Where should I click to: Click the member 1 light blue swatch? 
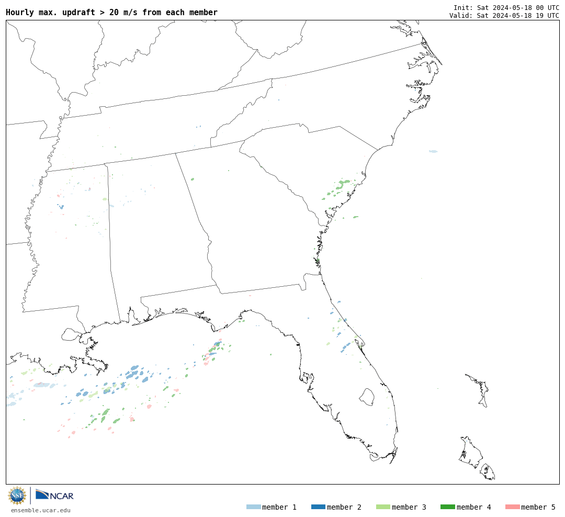click(254, 507)
